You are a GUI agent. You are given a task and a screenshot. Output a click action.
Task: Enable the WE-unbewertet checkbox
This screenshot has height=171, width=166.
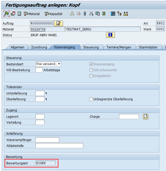coord(91,70)
